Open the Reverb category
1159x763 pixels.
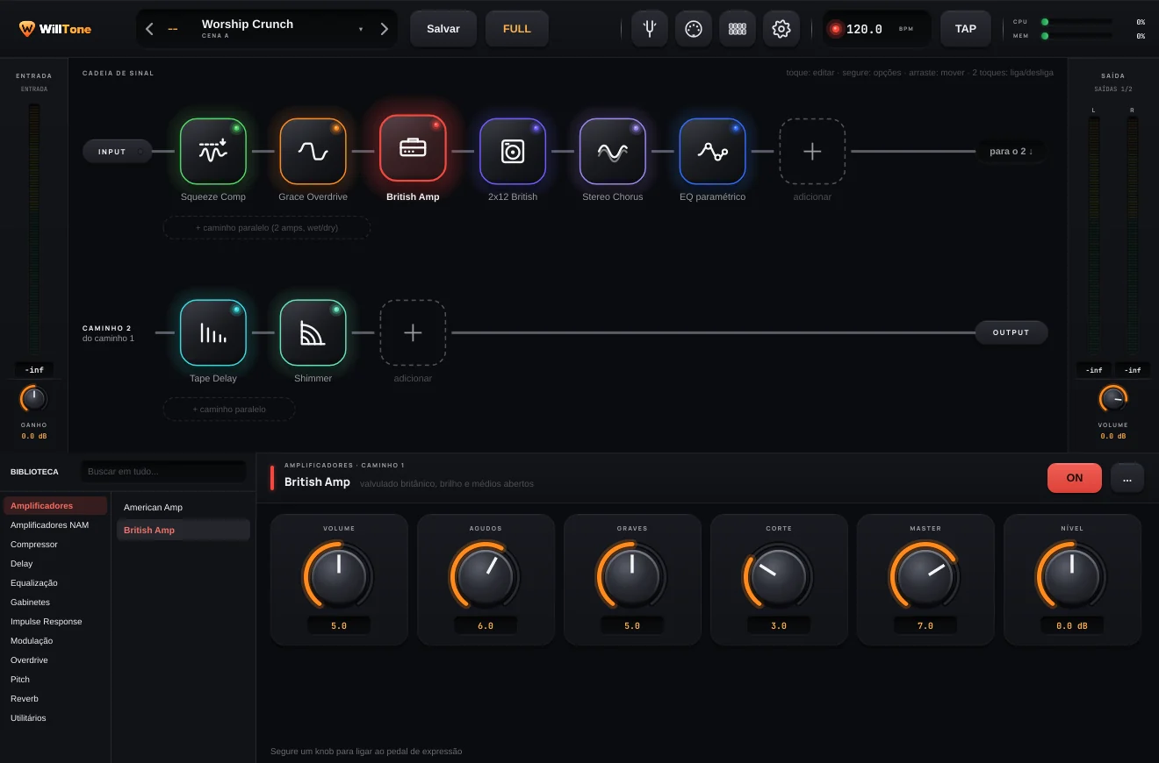tap(55, 699)
